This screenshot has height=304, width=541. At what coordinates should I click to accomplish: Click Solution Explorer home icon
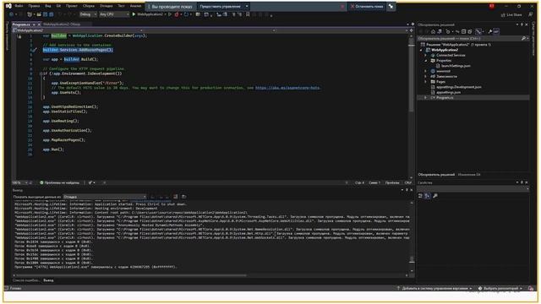pyautogui.click(x=433, y=32)
